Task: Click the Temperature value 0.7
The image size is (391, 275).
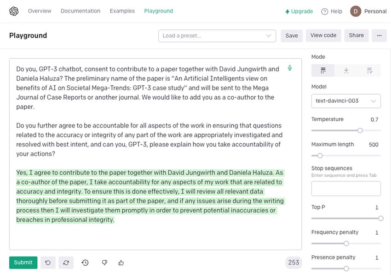Action: tap(374, 120)
